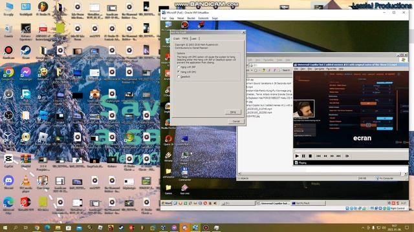Image resolution: width=414 pixels, height=232 pixels.
Task: Switch to the Leak tab
Action: point(194,39)
